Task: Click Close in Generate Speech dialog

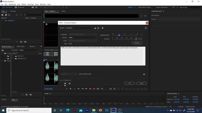Action: coord(141,83)
